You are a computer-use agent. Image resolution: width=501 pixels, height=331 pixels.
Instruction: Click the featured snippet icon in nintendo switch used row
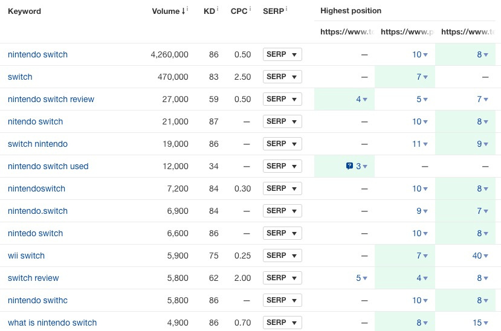349,166
